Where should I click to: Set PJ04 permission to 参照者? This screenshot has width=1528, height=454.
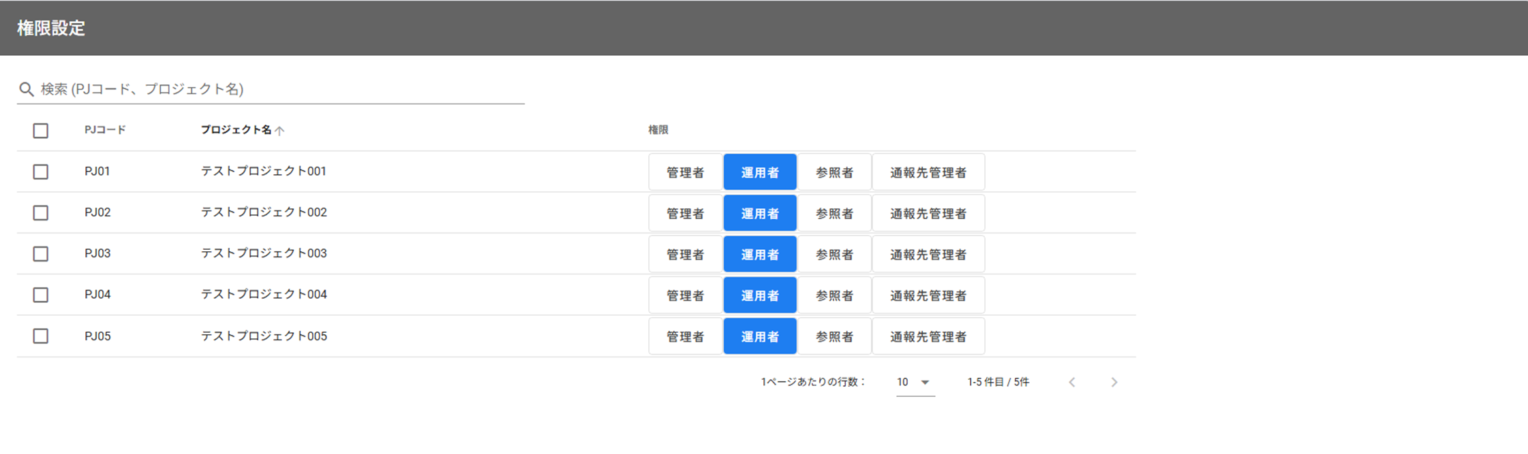pos(834,295)
